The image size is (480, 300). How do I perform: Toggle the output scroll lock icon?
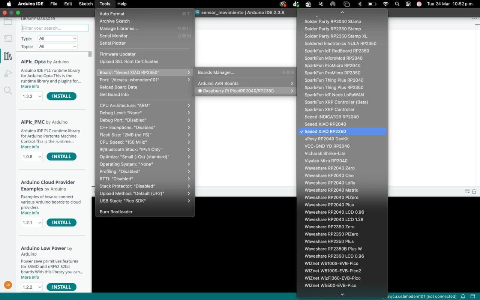474,191
